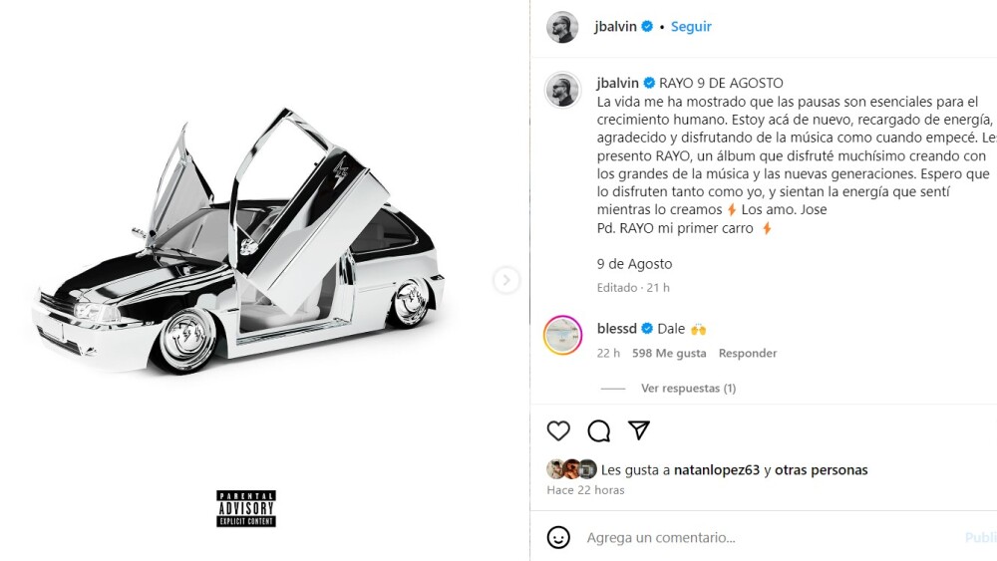The width and height of the screenshot is (997, 561).
Task: Click the Hace 22 horas timestamp
Action: click(585, 490)
